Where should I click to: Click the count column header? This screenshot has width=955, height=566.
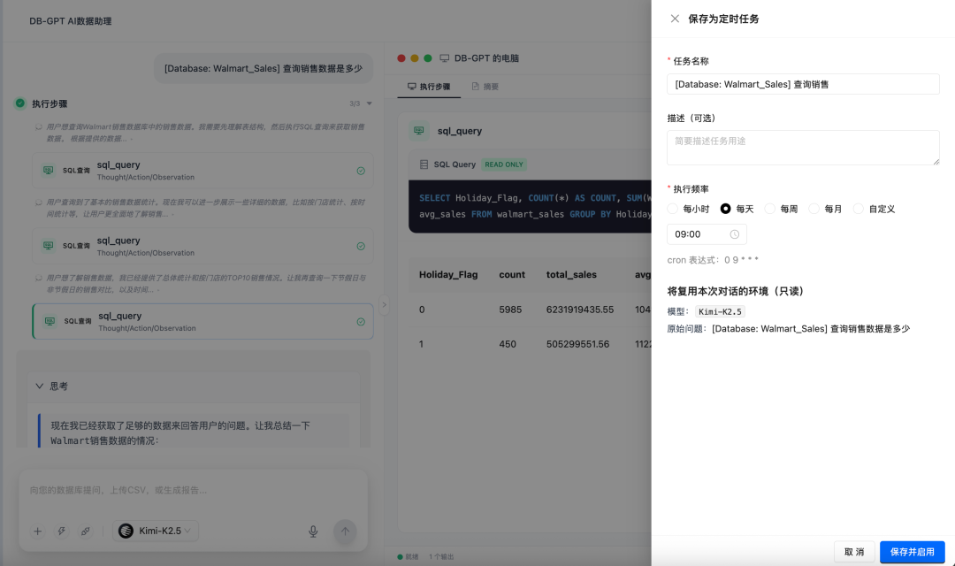[x=512, y=275]
